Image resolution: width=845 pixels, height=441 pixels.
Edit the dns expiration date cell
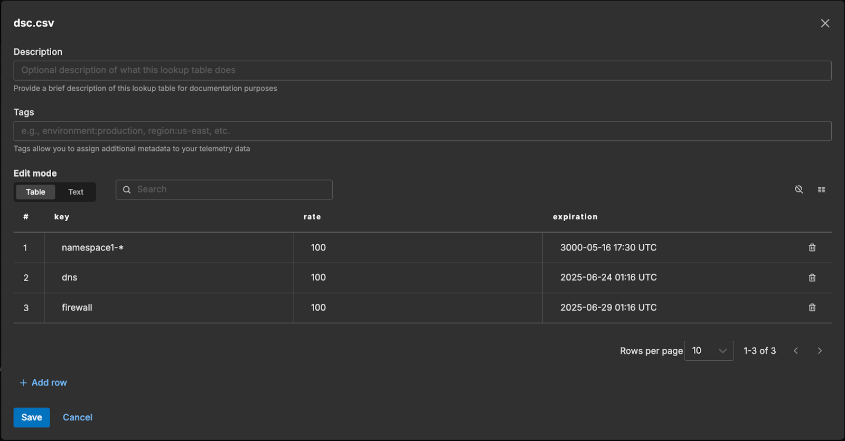[x=608, y=277]
